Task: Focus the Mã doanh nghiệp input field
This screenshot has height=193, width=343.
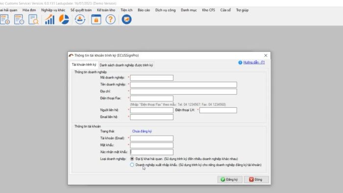Action: coord(151,78)
